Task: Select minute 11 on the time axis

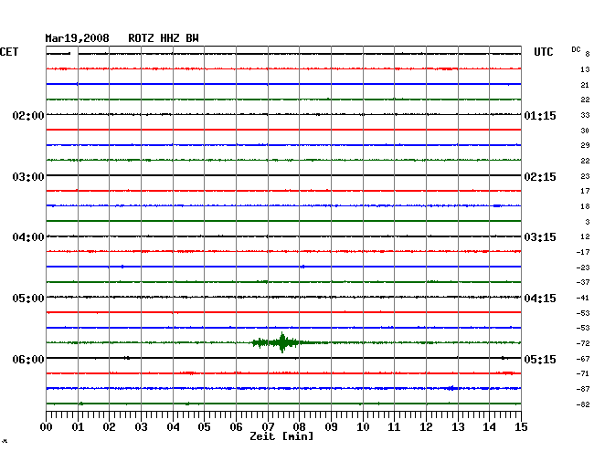Action: point(394,426)
